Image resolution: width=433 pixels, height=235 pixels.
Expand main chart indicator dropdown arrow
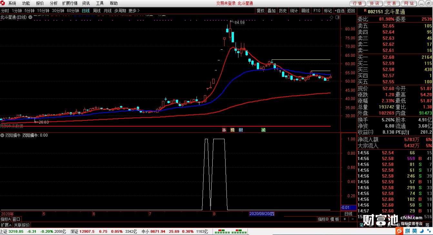point(30,17)
